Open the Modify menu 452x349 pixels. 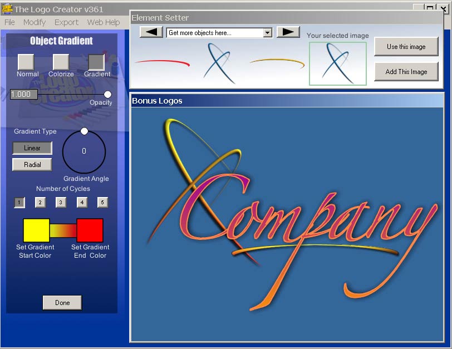pyautogui.click(x=35, y=22)
